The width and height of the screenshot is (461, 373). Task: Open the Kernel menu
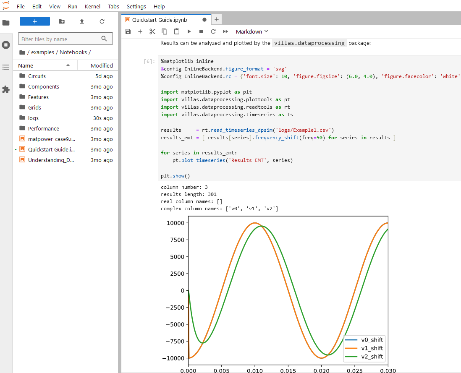pyautogui.click(x=92, y=7)
